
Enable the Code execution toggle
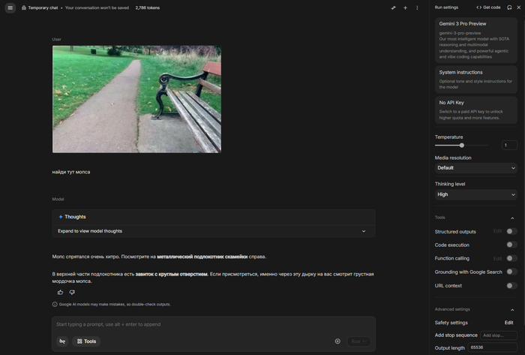[x=511, y=245]
